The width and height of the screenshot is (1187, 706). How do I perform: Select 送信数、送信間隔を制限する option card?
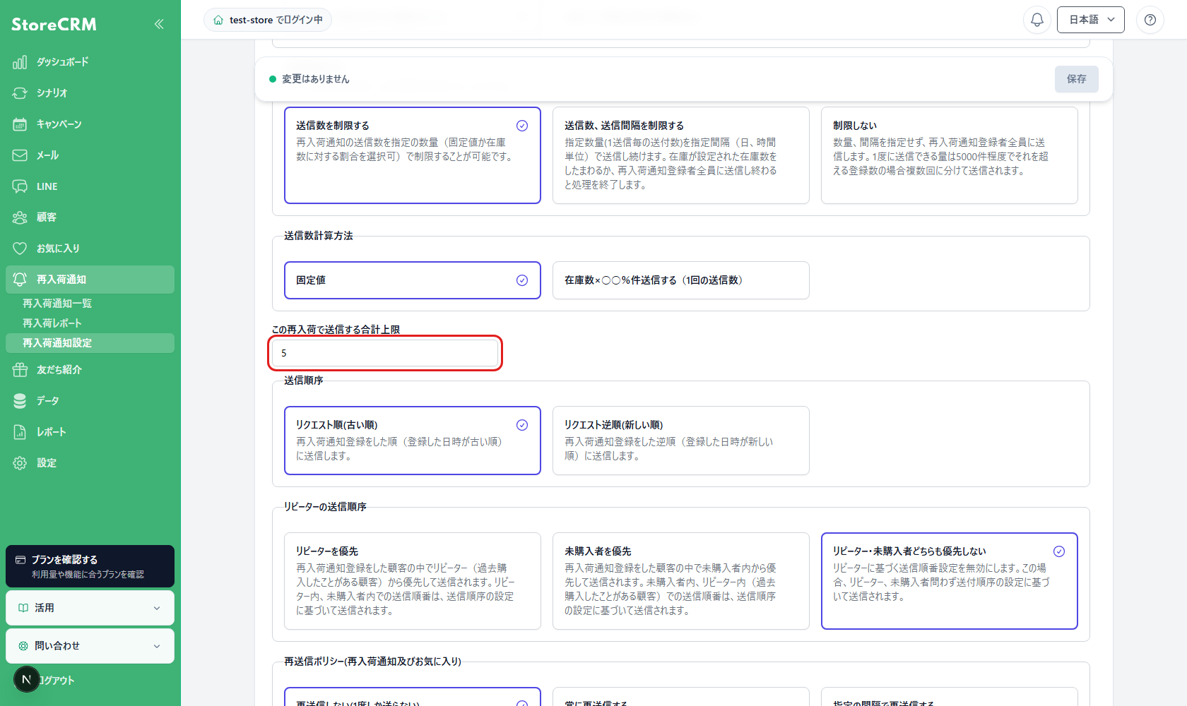tap(681, 155)
